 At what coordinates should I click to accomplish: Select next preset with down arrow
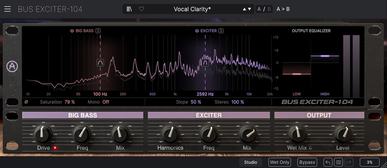(x=250, y=9)
